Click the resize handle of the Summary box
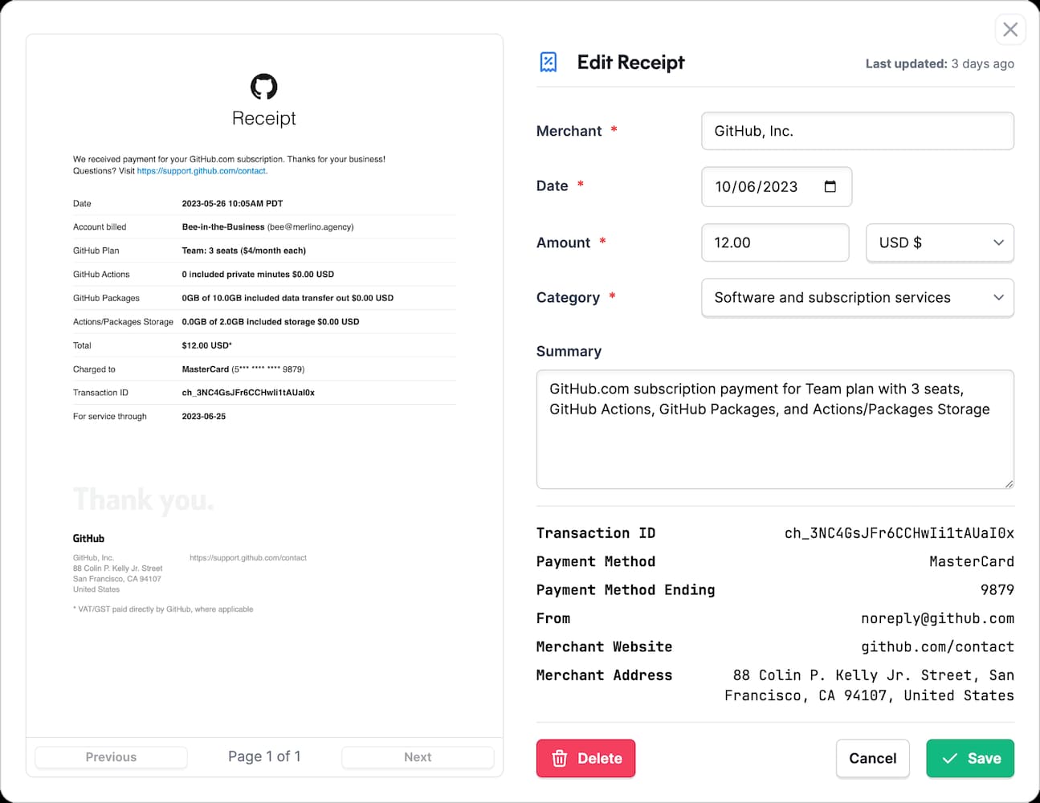 [1007, 483]
